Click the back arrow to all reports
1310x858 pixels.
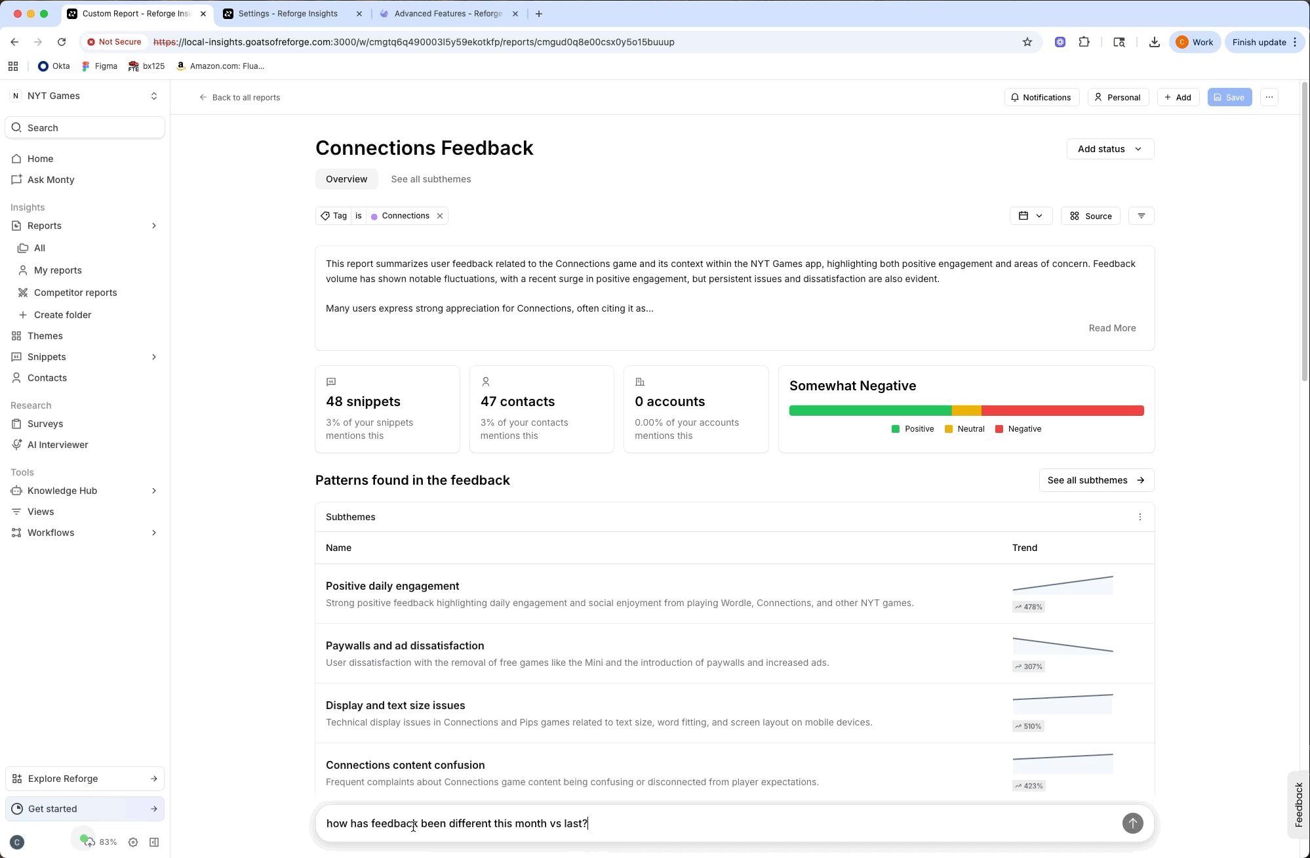(x=203, y=97)
